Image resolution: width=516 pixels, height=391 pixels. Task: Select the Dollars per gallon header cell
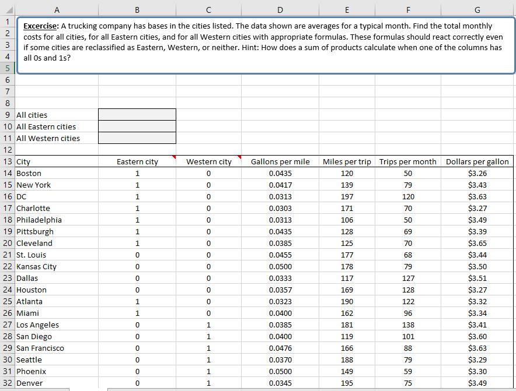(477, 161)
